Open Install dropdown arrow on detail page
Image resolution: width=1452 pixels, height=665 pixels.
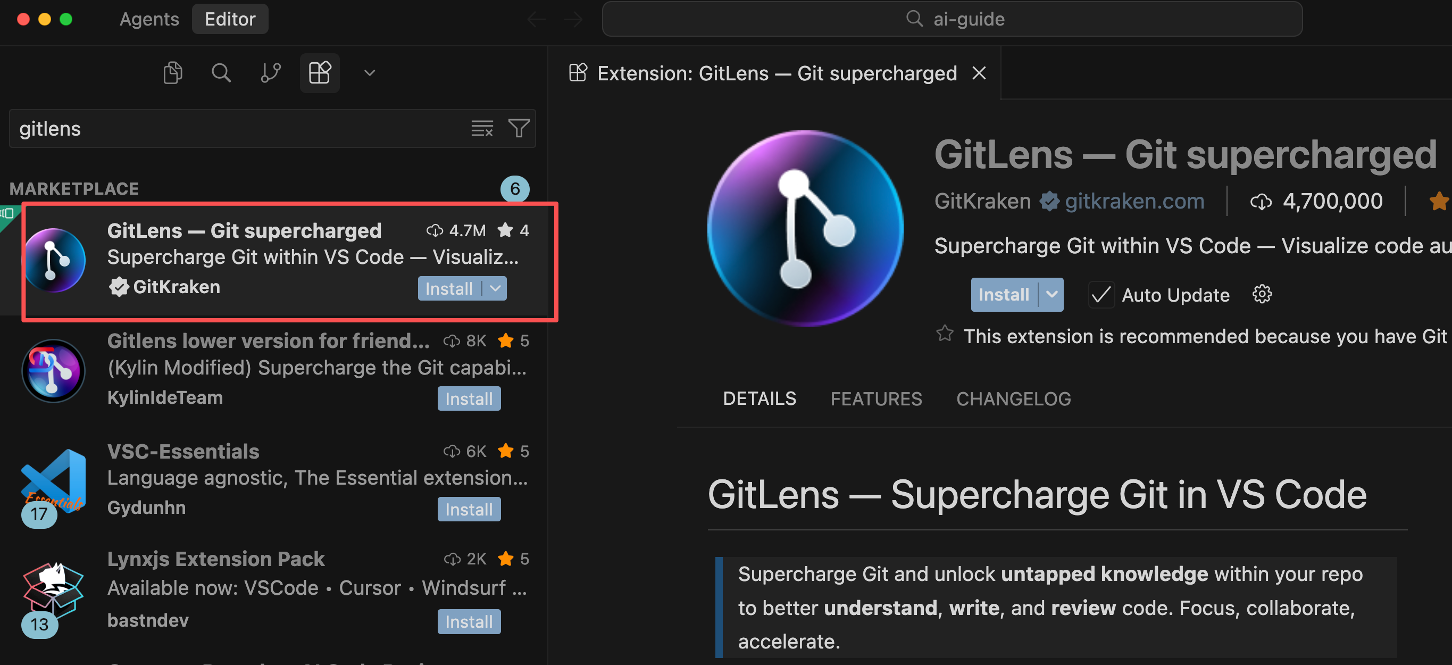point(1051,294)
